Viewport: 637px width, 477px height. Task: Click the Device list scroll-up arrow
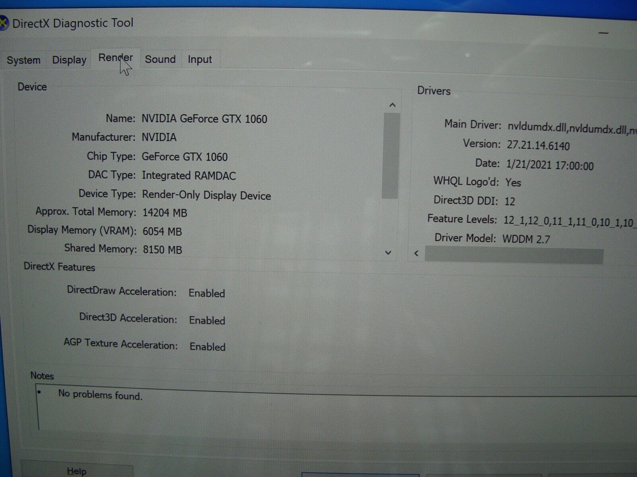[x=393, y=105]
